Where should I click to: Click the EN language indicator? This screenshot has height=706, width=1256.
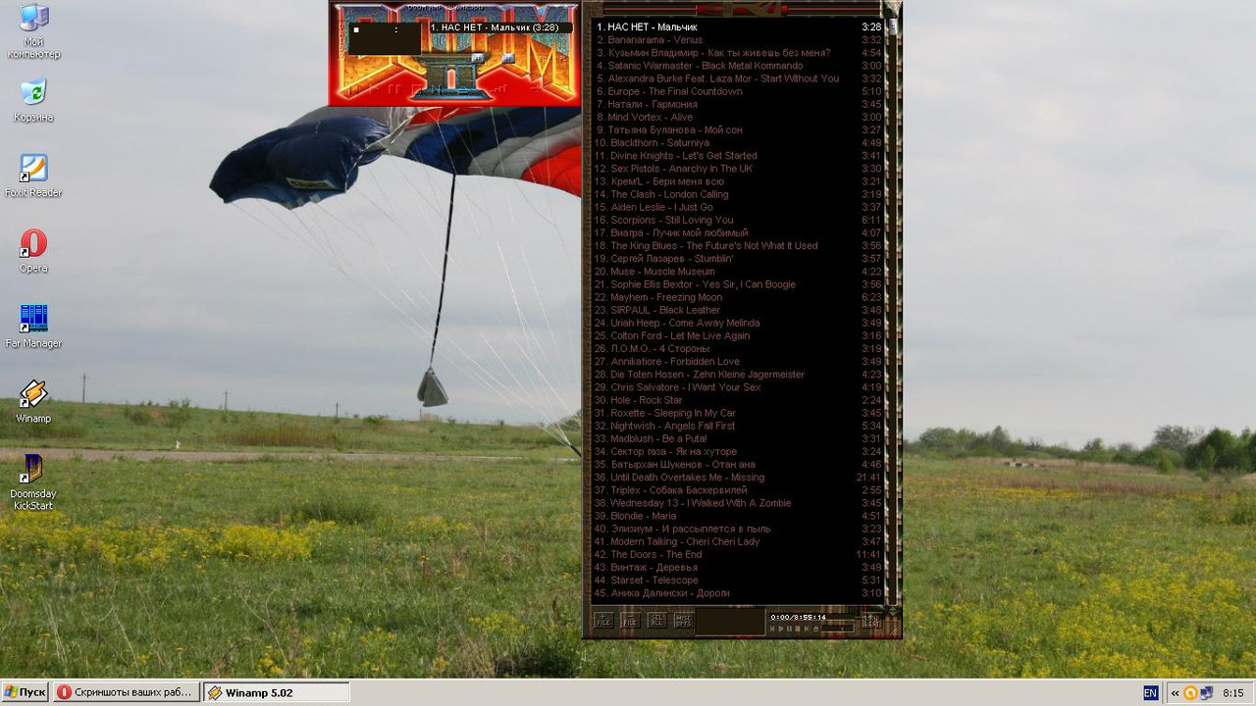click(1150, 692)
